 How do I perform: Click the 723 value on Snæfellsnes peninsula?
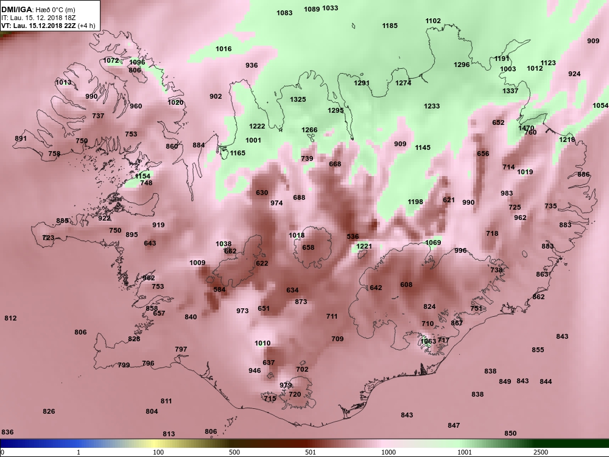pyautogui.click(x=48, y=238)
